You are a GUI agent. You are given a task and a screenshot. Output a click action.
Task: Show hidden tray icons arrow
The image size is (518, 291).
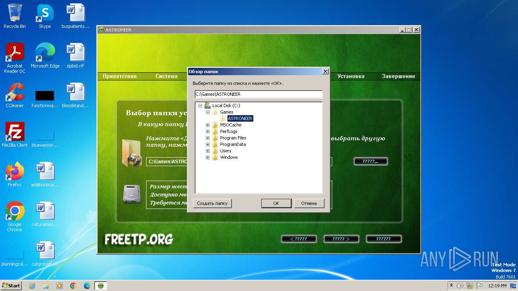(451, 286)
